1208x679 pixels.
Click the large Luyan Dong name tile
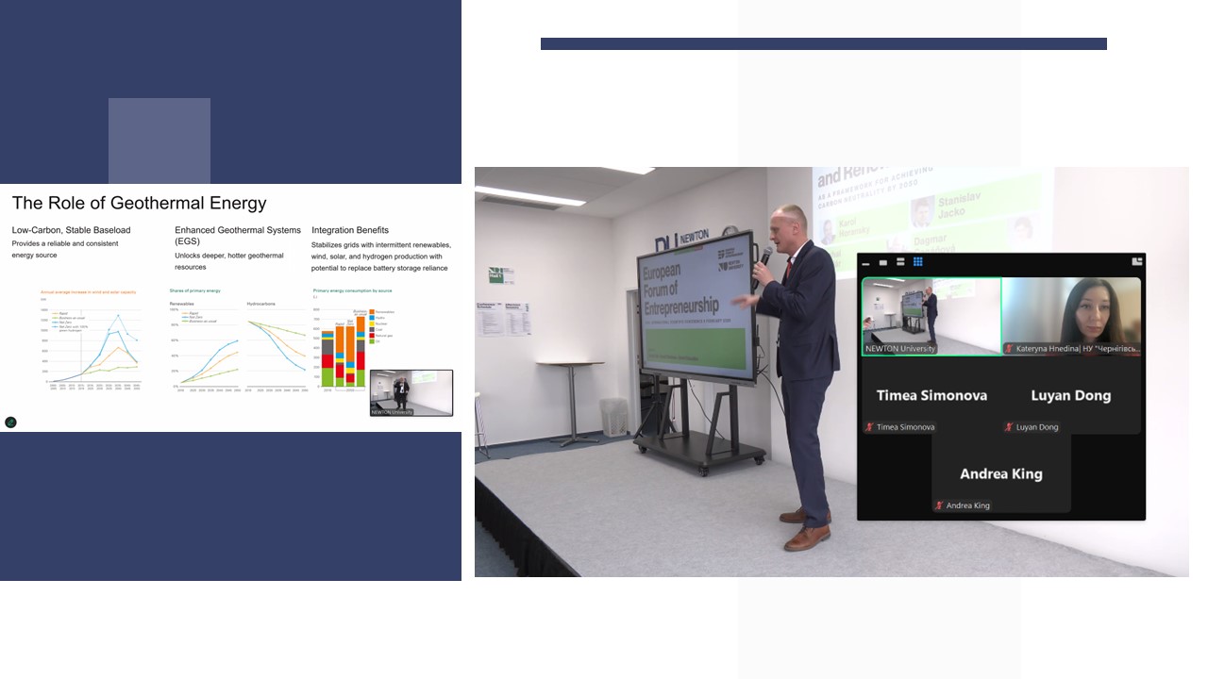pyautogui.click(x=1071, y=395)
